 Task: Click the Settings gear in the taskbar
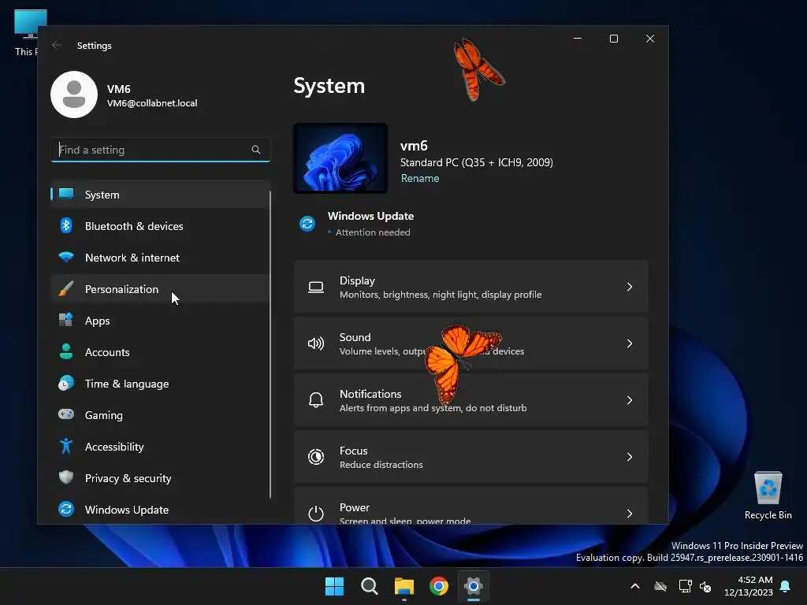[x=474, y=586]
